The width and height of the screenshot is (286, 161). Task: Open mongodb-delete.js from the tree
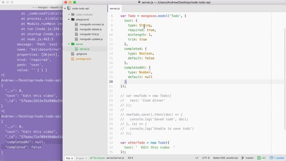pos(91,29)
